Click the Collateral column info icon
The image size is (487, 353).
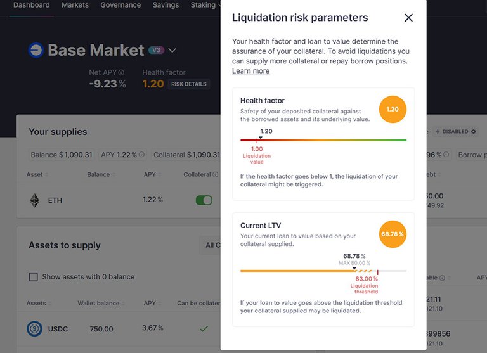[216, 175]
